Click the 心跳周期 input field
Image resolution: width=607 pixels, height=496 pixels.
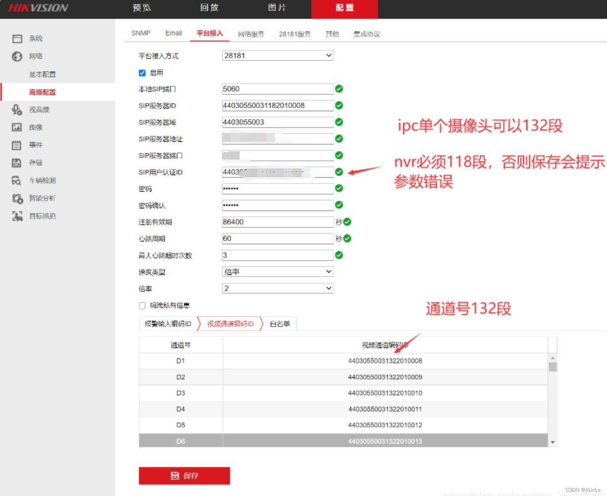(x=278, y=238)
